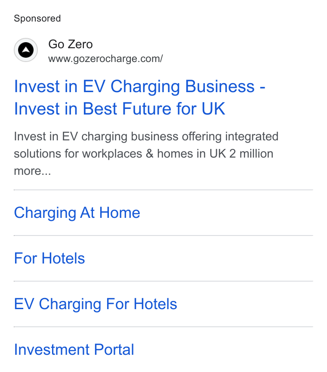Click the word Hotels in For Hotels

[x=63, y=258]
